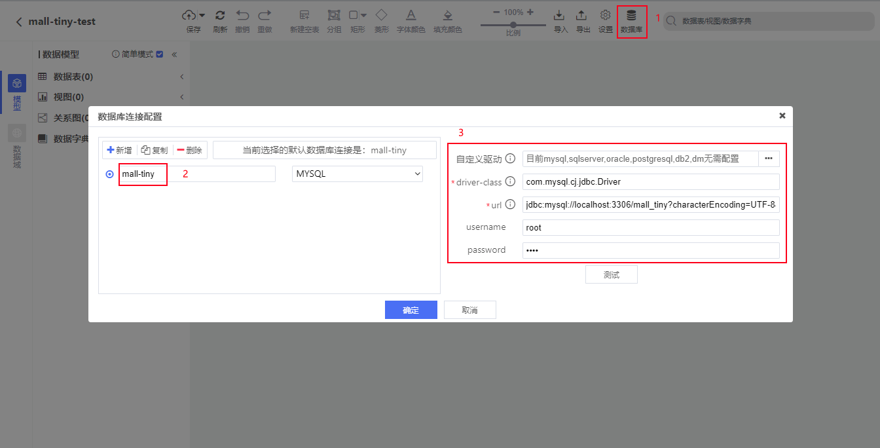The image size is (880, 448).
Task: Select the mall-tiny connection radio button
Action: click(109, 174)
